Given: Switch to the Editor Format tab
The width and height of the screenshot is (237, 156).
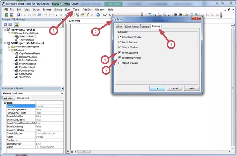Looking at the screenshot, I should [x=132, y=26].
